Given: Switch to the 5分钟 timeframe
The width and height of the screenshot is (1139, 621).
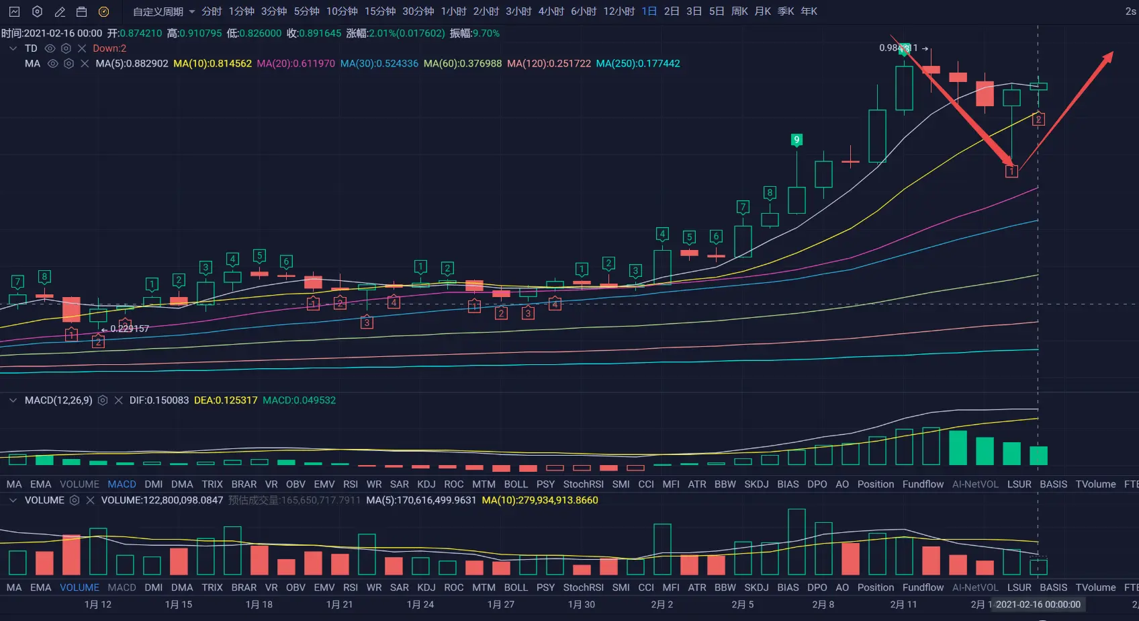Looking at the screenshot, I should (306, 11).
